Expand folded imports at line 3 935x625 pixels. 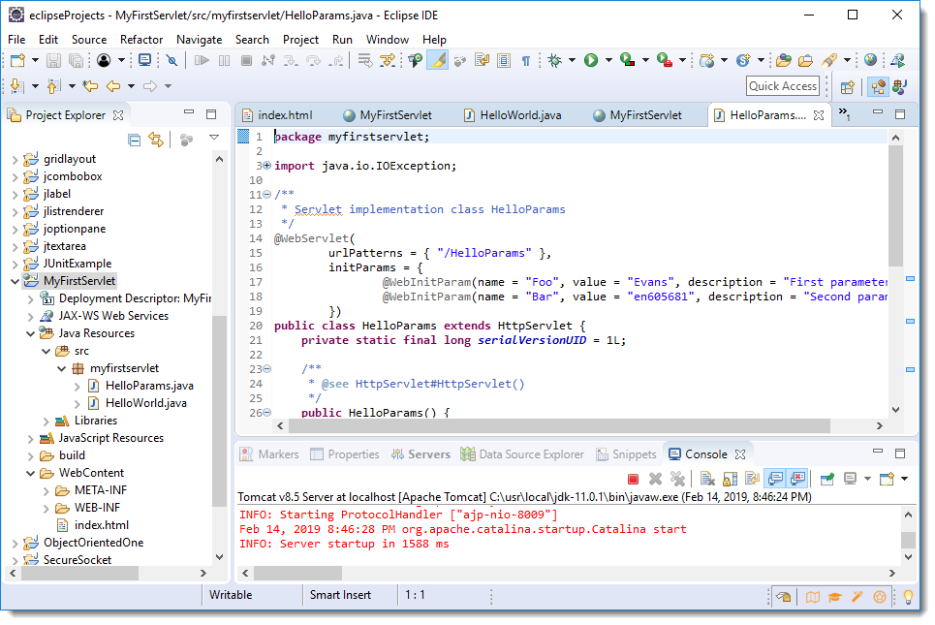click(267, 165)
